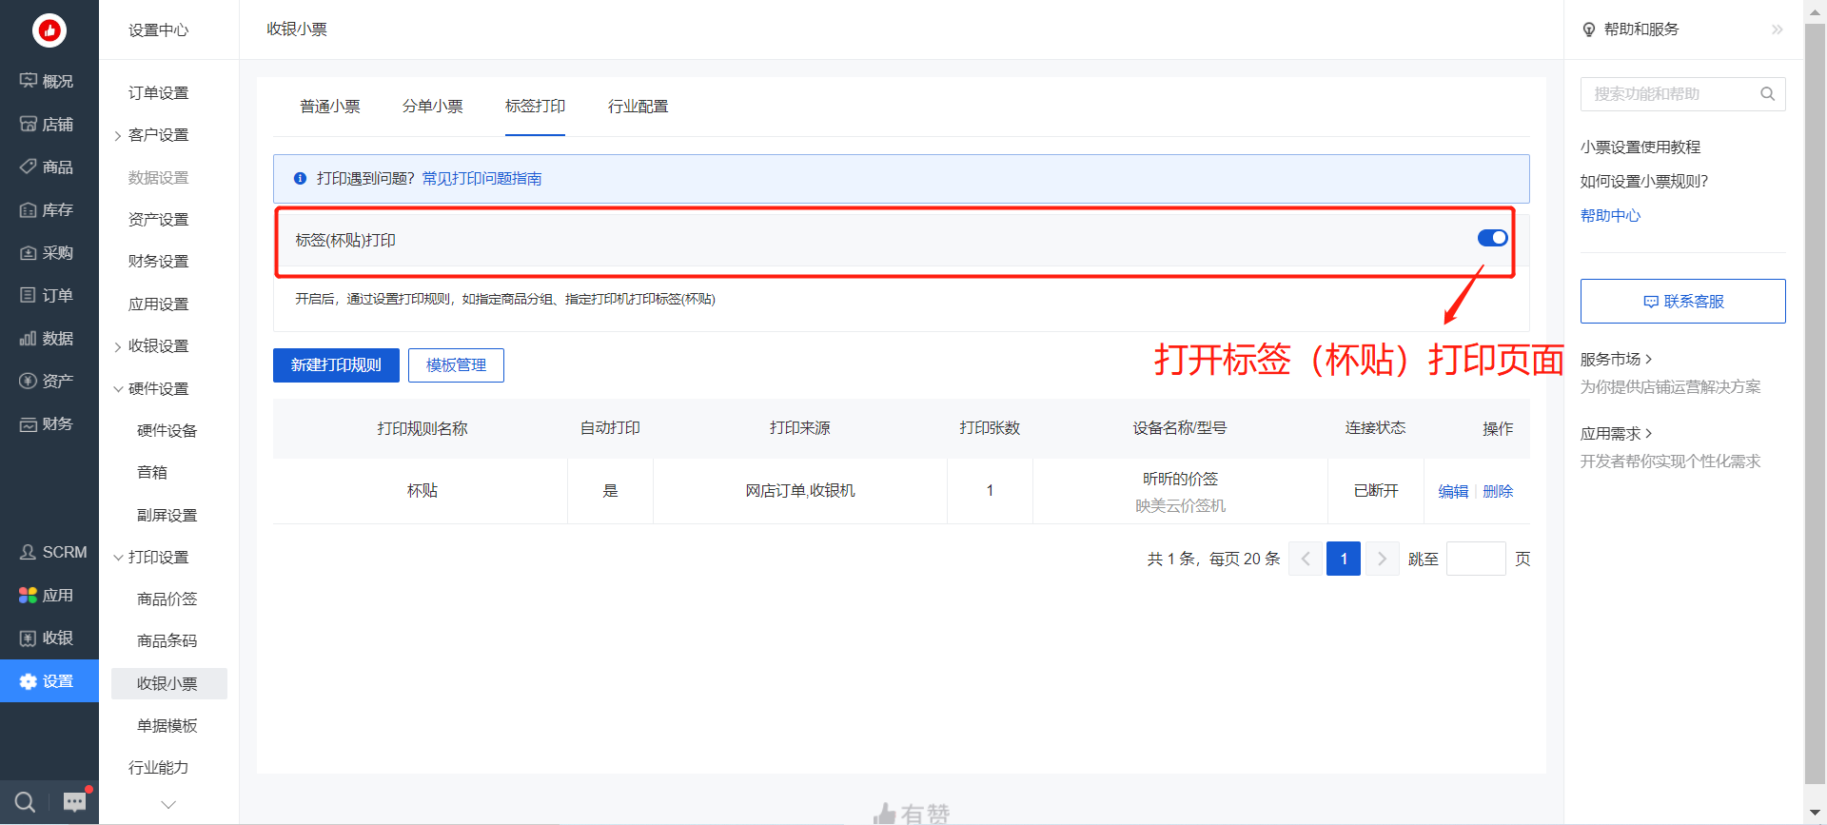Viewport: 1827px width, 825px height.
Task: Select the 标签打印 tab
Action: (x=535, y=107)
